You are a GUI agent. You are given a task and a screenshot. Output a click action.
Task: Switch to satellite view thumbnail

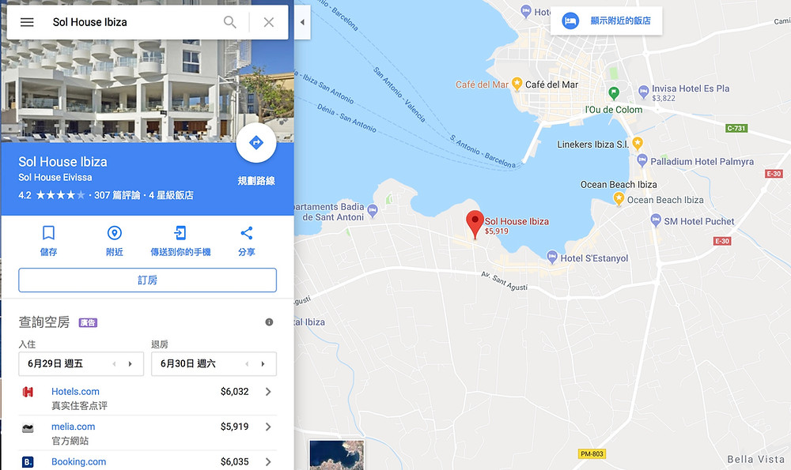(336, 455)
